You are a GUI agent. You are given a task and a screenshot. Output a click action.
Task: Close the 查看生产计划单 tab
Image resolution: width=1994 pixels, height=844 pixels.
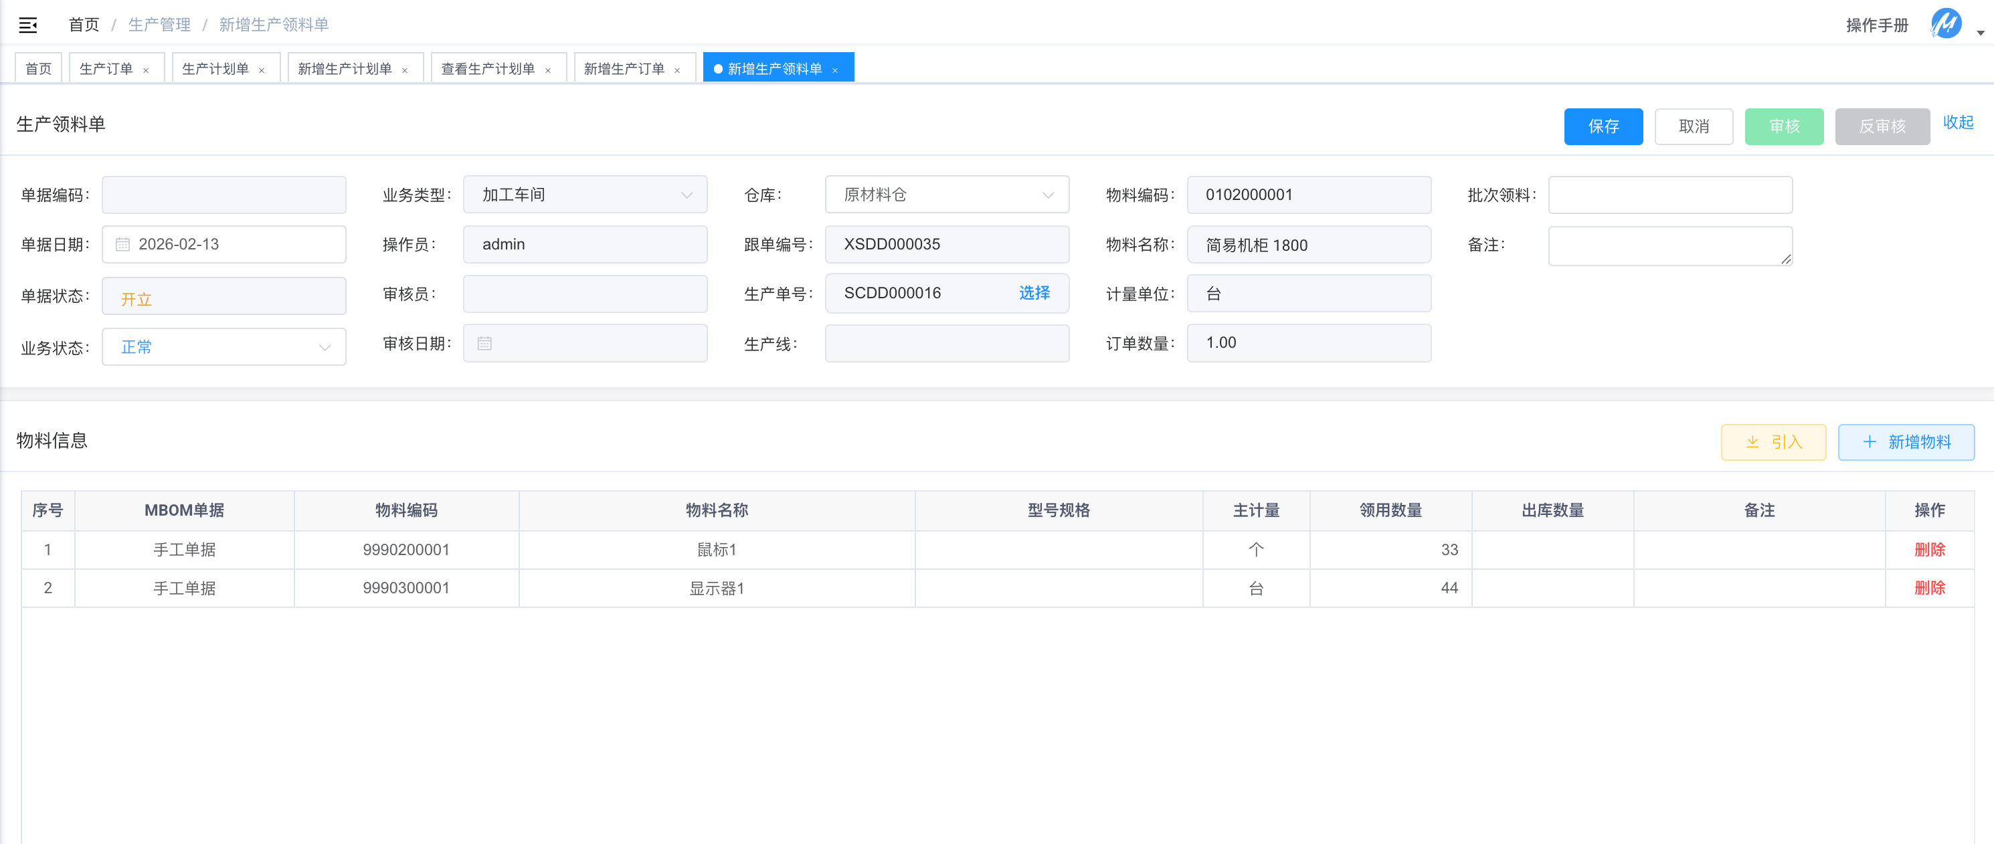[x=548, y=70]
